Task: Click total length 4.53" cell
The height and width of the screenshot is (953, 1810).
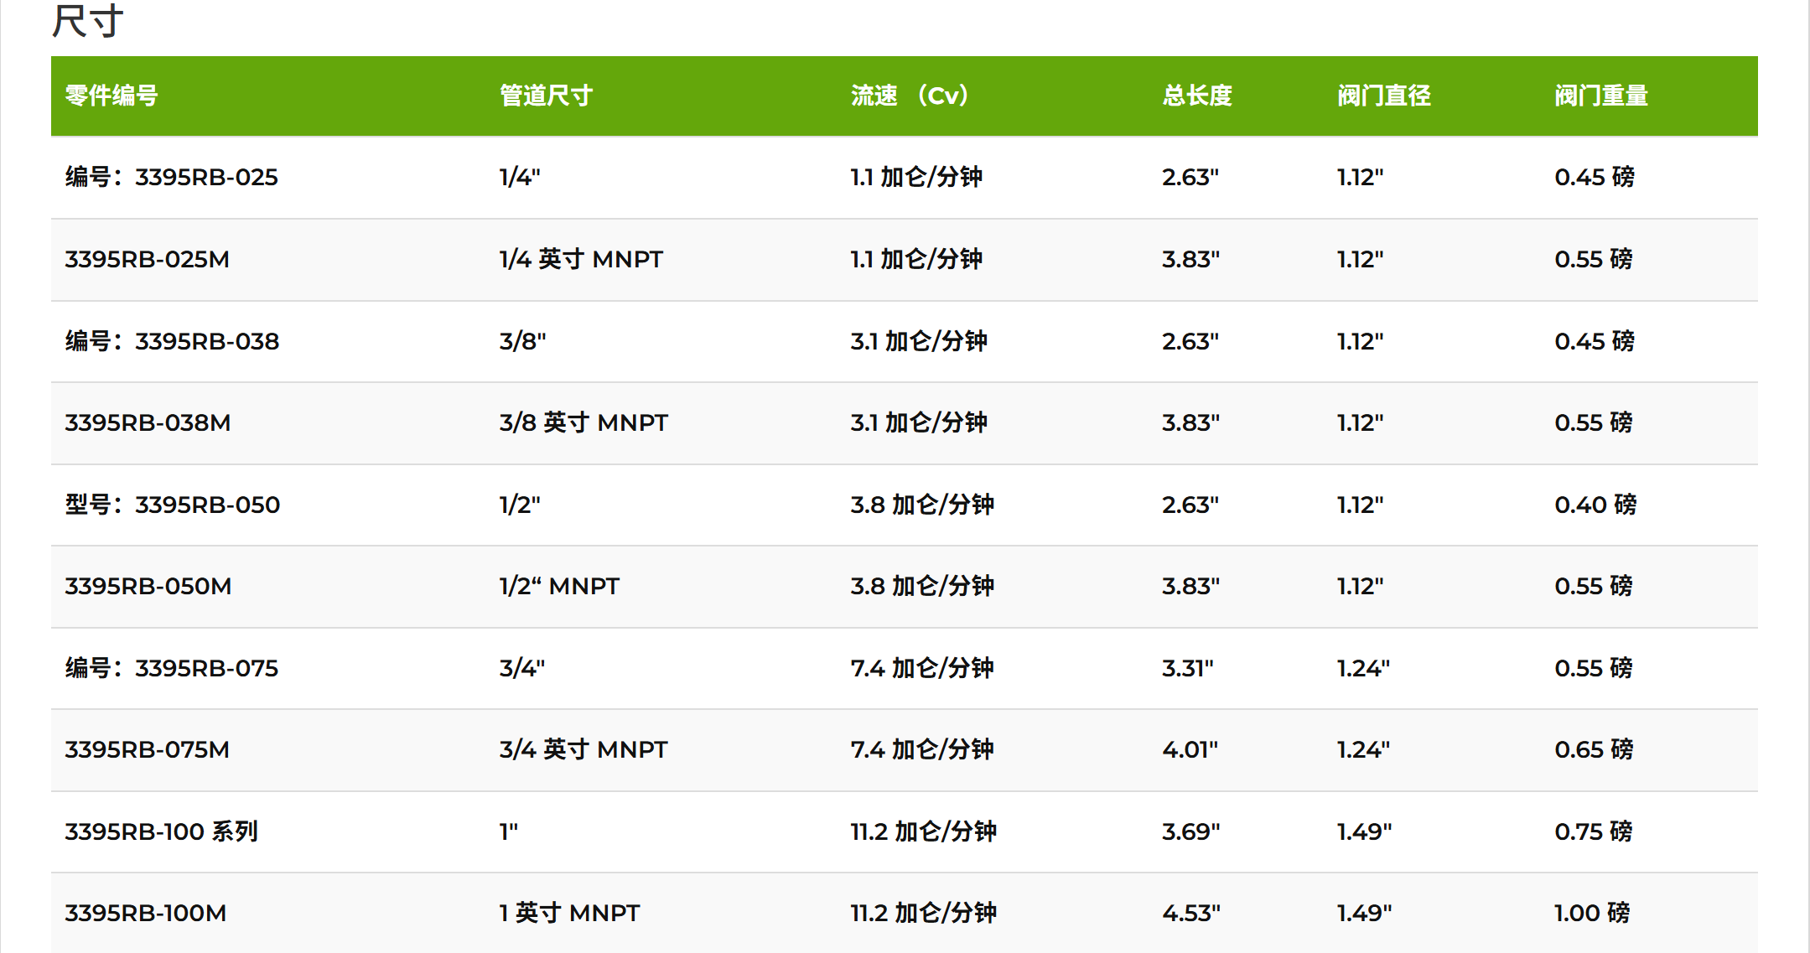Action: tap(1190, 913)
